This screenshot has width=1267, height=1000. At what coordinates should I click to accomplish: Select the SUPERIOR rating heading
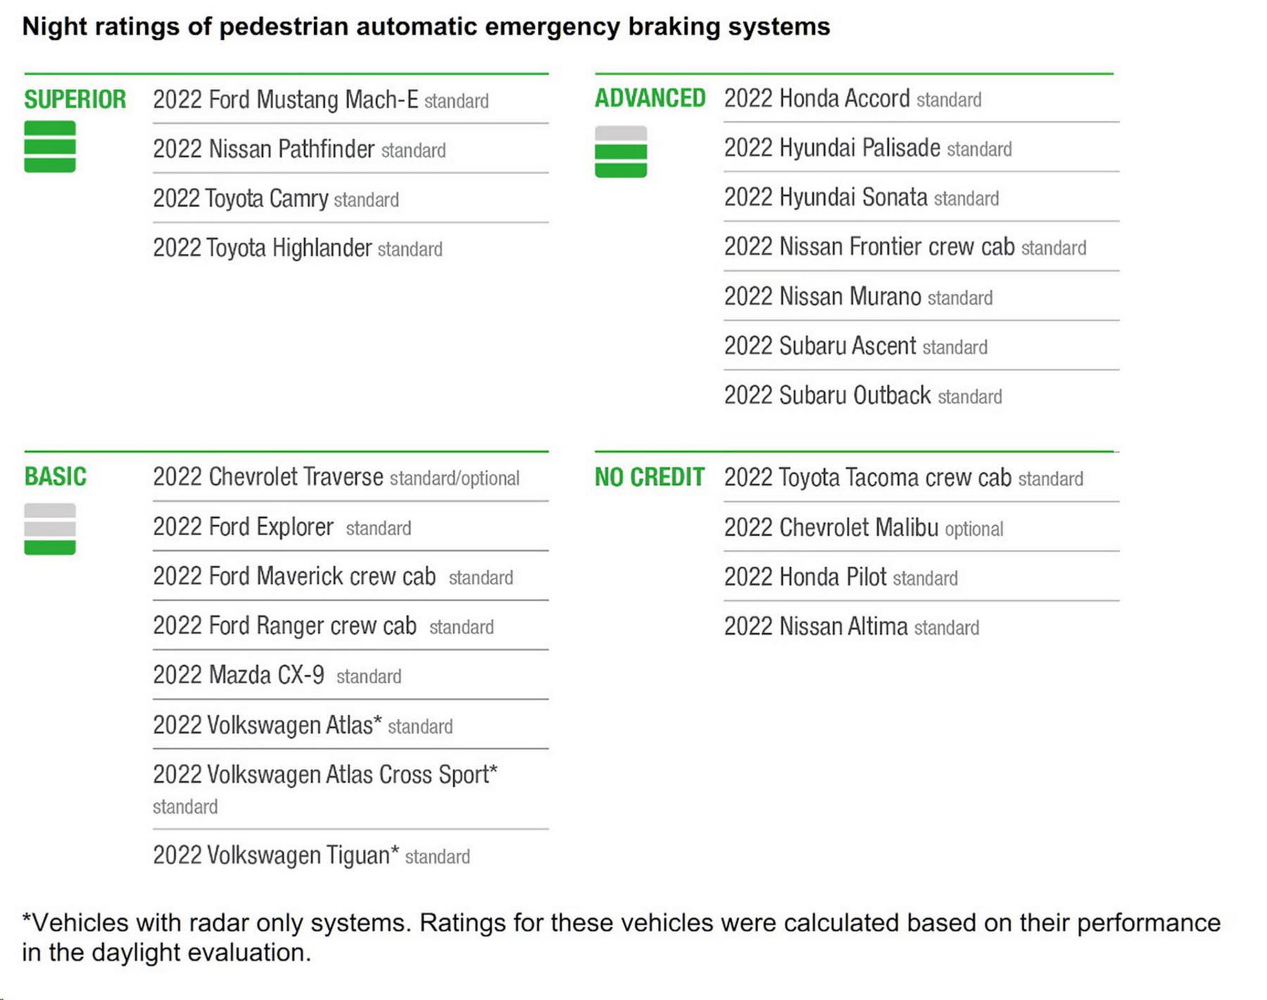(x=75, y=100)
